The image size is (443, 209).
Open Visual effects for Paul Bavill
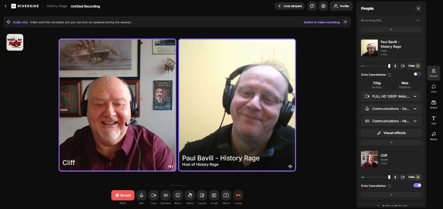(391, 133)
